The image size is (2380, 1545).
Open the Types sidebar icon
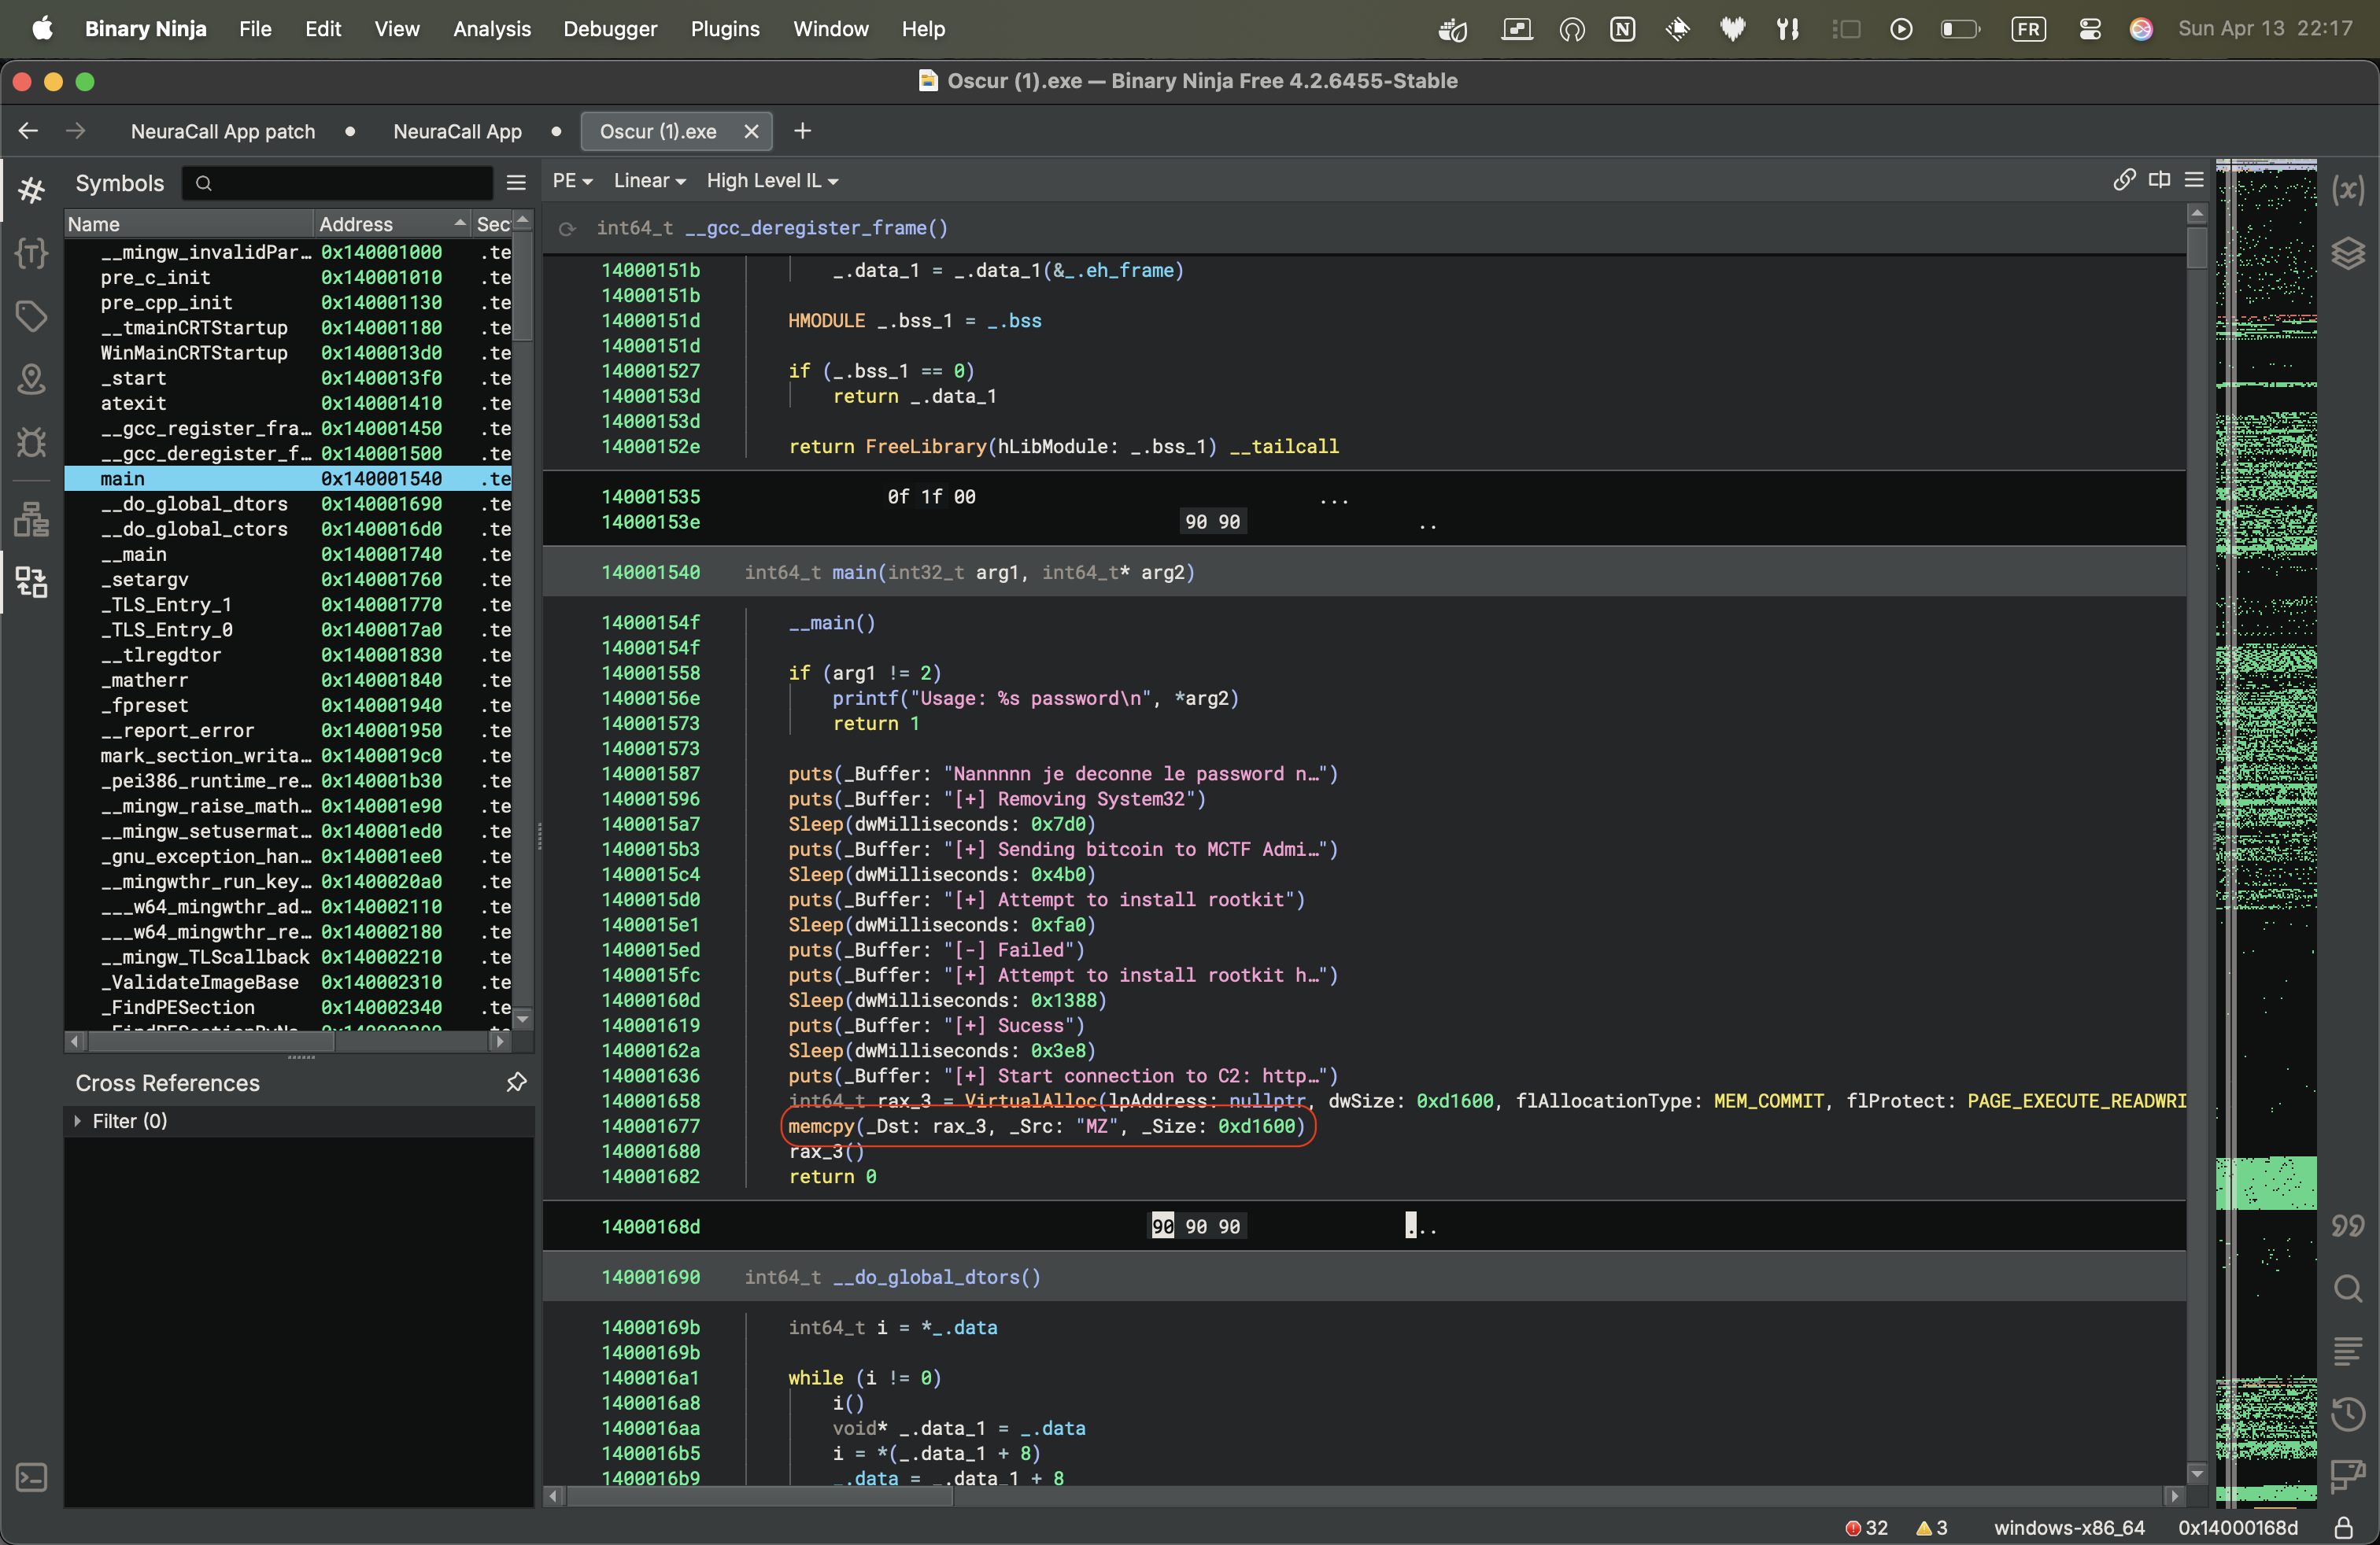[31, 253]
